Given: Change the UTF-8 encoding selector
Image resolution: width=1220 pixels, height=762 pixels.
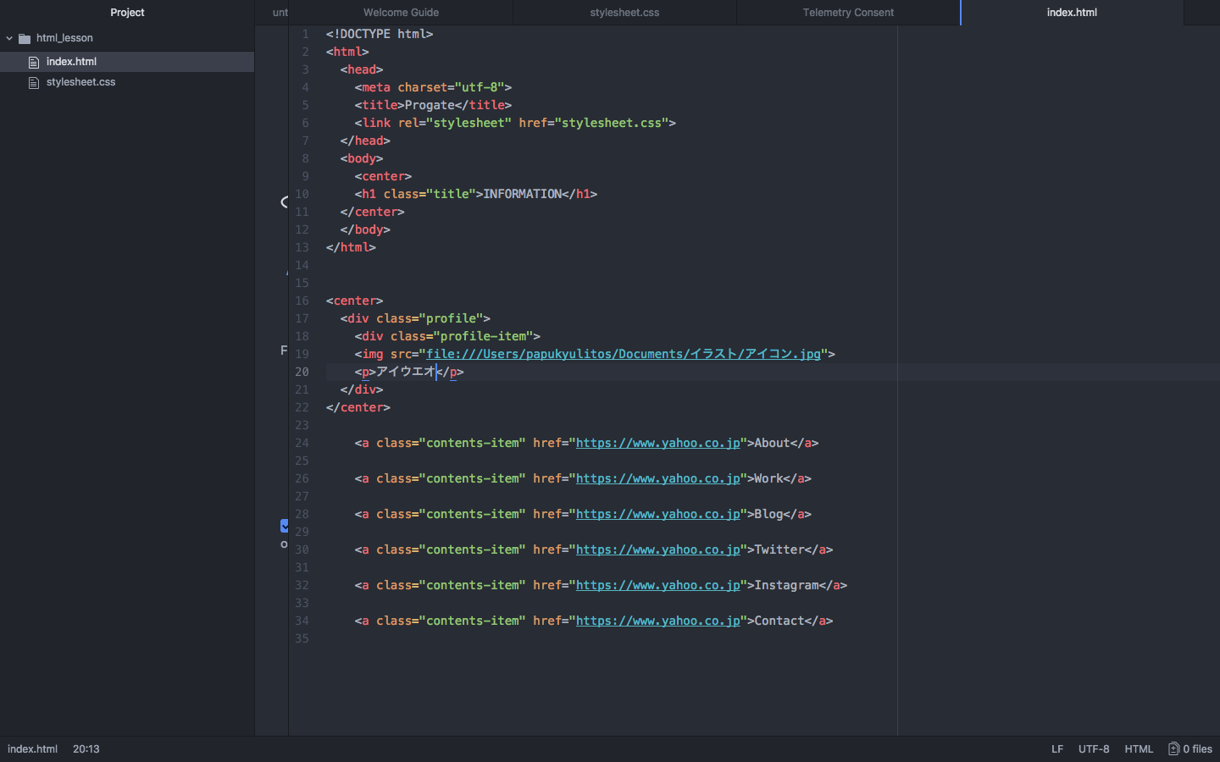Looking at the screenshot, I should pos(1093,748).
